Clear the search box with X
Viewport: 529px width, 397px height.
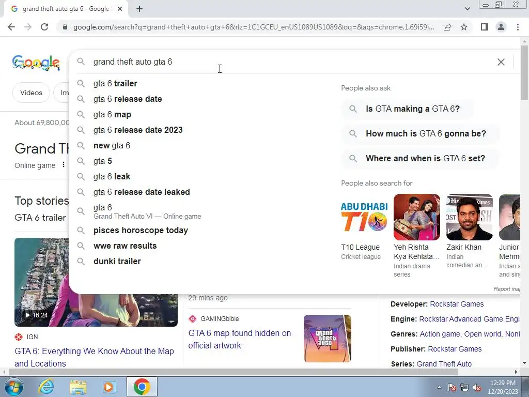(x=501, y=62)
